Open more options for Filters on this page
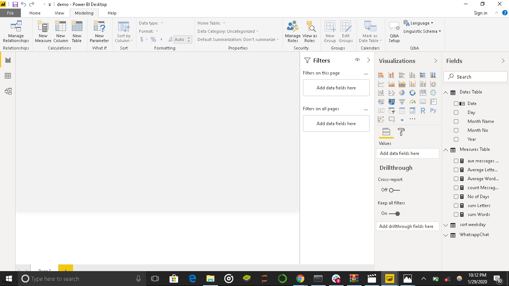509x286 pixels. point(366,73)
